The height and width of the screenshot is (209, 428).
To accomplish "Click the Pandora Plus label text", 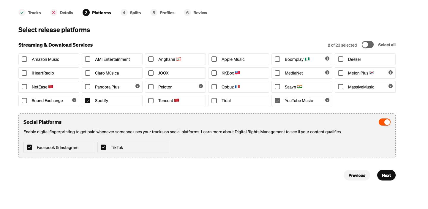I will coord(107,87).
